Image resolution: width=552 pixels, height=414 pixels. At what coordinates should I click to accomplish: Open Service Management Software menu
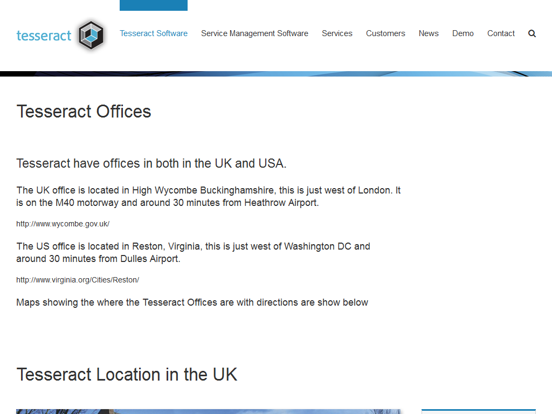tap(254, 33)
